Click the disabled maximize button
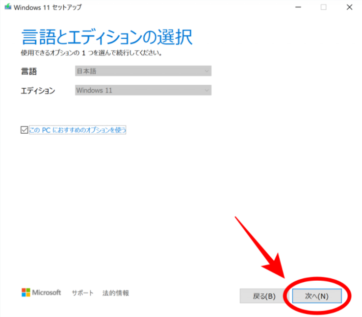 [x=323, y=7]
